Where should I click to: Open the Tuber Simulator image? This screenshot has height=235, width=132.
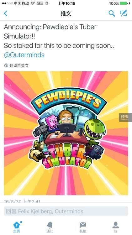click(66, 133)
